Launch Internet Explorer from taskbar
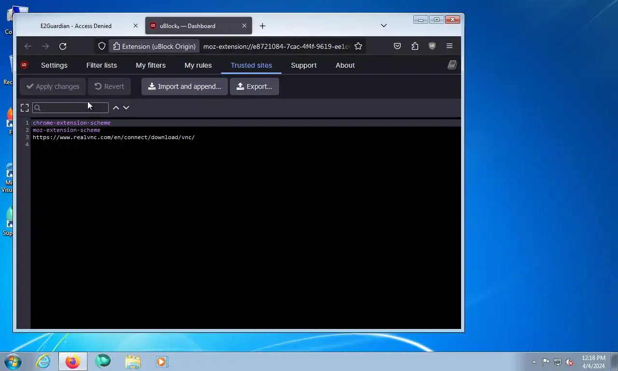The image size is (618, 371). point(43,361)
